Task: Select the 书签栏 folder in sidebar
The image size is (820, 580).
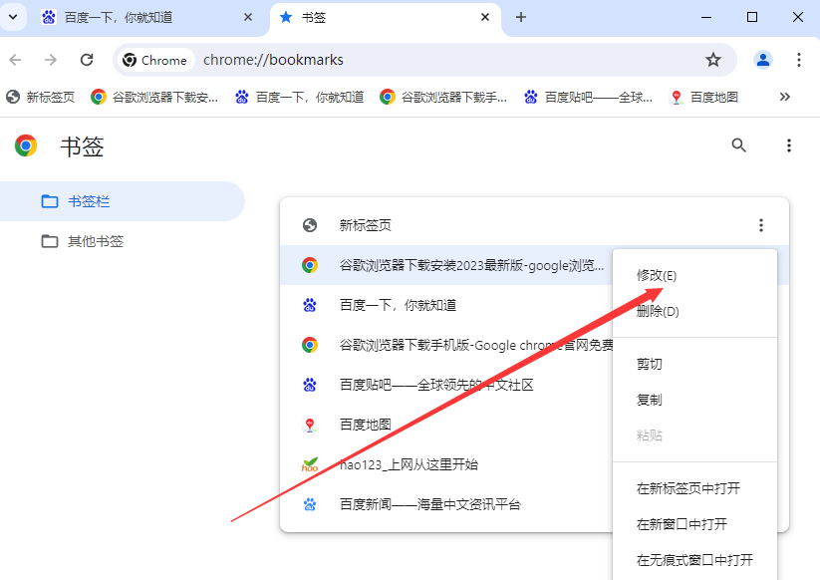Action: point(88,201)
